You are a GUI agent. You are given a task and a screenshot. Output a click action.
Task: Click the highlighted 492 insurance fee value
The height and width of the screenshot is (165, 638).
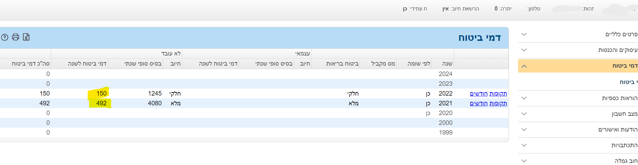point(101,103)
